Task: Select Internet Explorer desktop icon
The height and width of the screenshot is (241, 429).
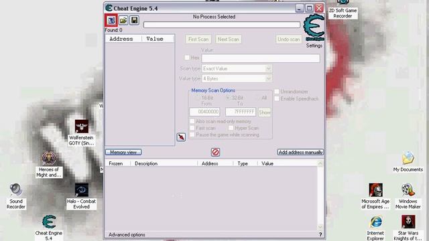Action: (x=375, y=228)
